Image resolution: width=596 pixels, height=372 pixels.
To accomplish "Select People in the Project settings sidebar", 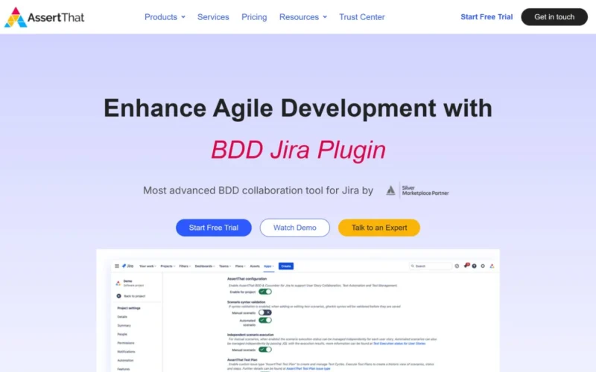I will pos(122,334).
